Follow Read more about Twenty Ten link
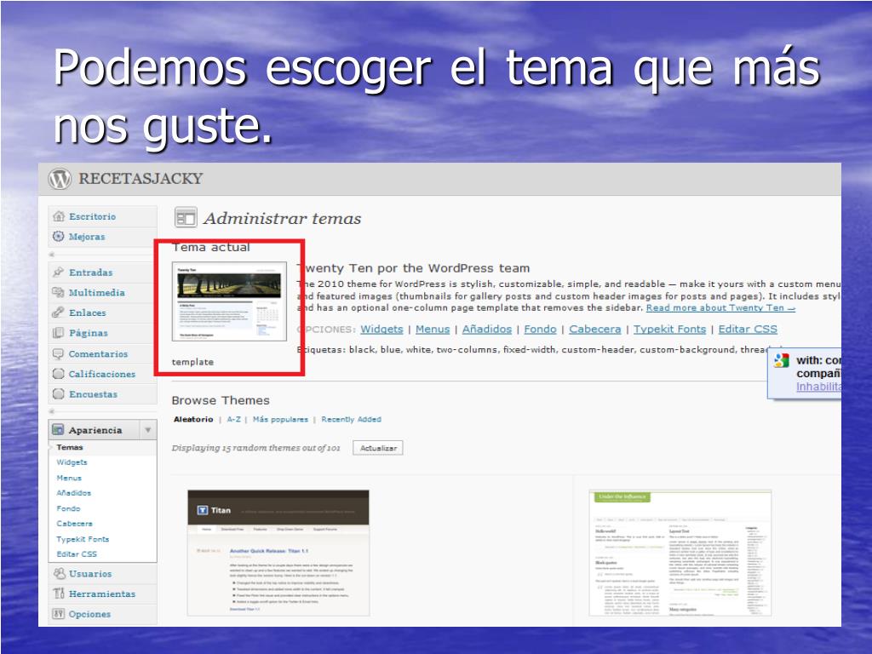 (720, 308)
